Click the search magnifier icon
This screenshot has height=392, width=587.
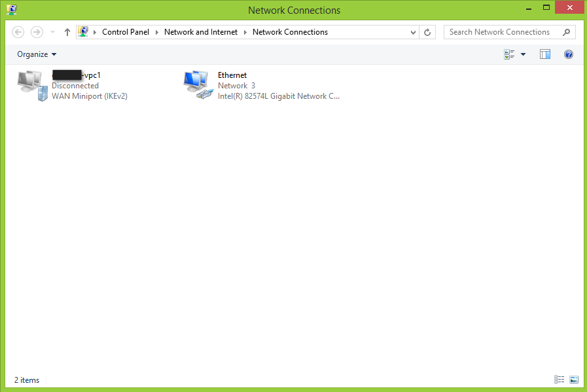coord(567,31)
